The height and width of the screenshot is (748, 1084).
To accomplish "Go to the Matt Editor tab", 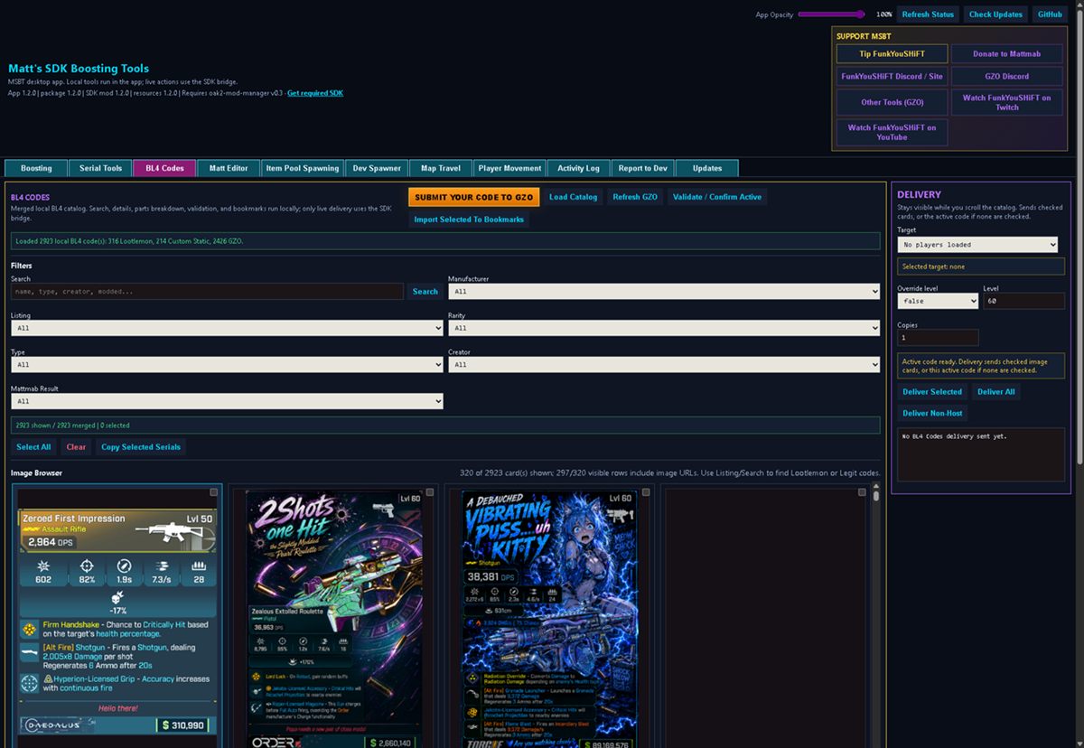I will click(229, 168).
